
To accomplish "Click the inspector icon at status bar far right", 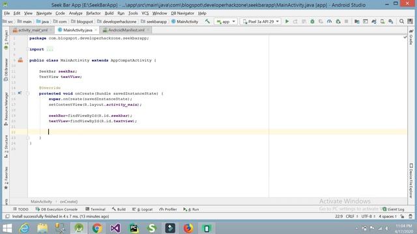I will tap(410, 216).
